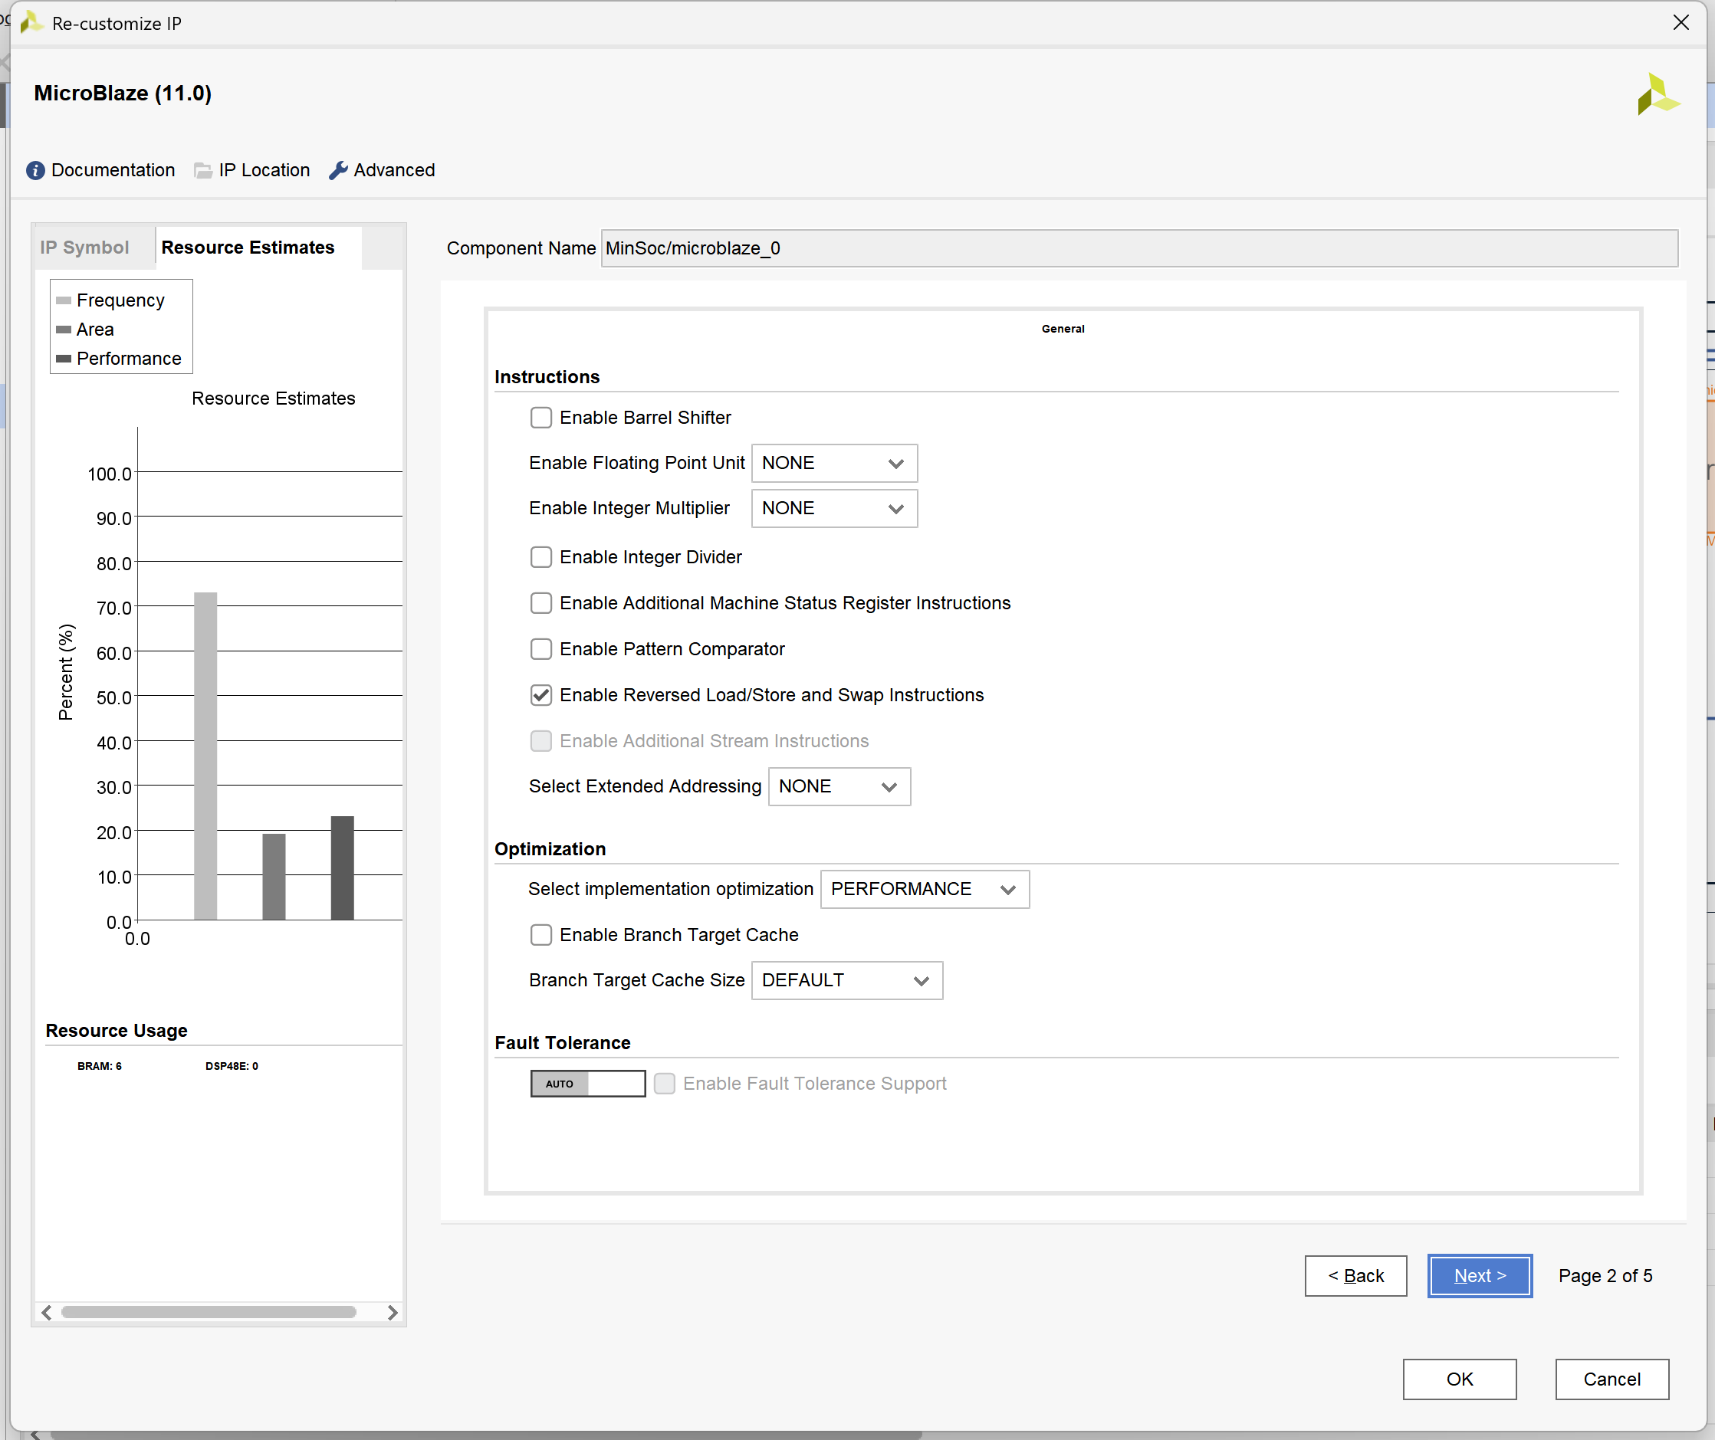Open Enable Floating Point Unit dropdown
Screen dimensions: 1715x1440
(834, 464)
